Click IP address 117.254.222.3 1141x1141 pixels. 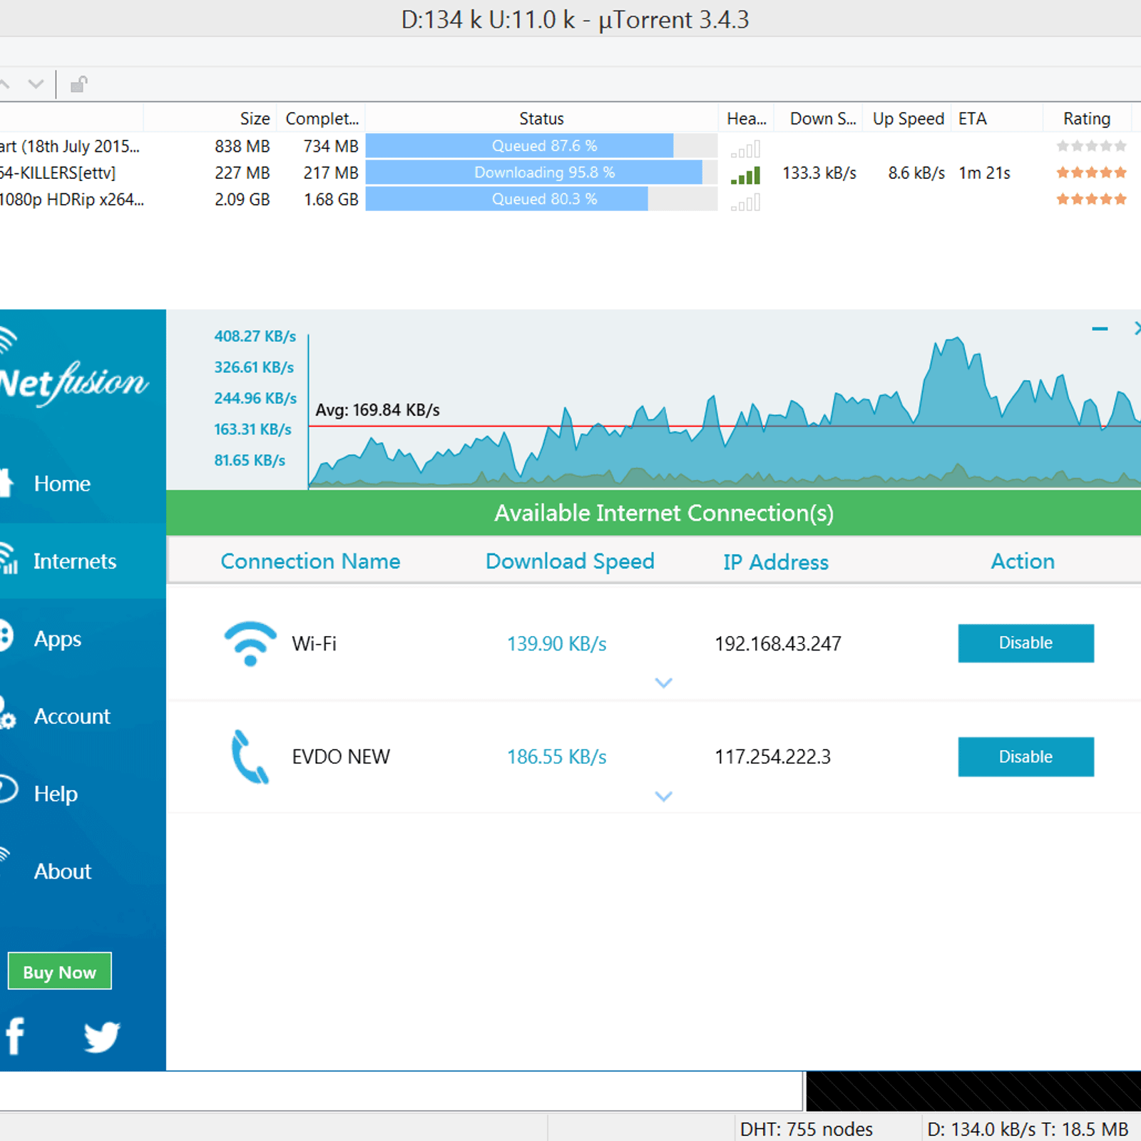pos(773,757)
